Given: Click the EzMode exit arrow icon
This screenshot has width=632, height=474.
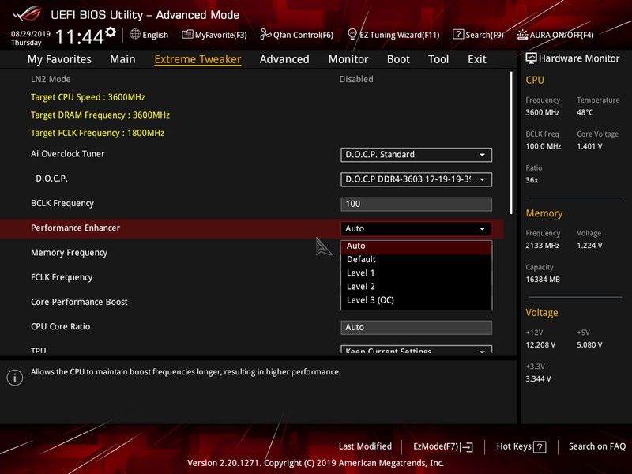Looking at the screenshot, I should click(466, 446).
